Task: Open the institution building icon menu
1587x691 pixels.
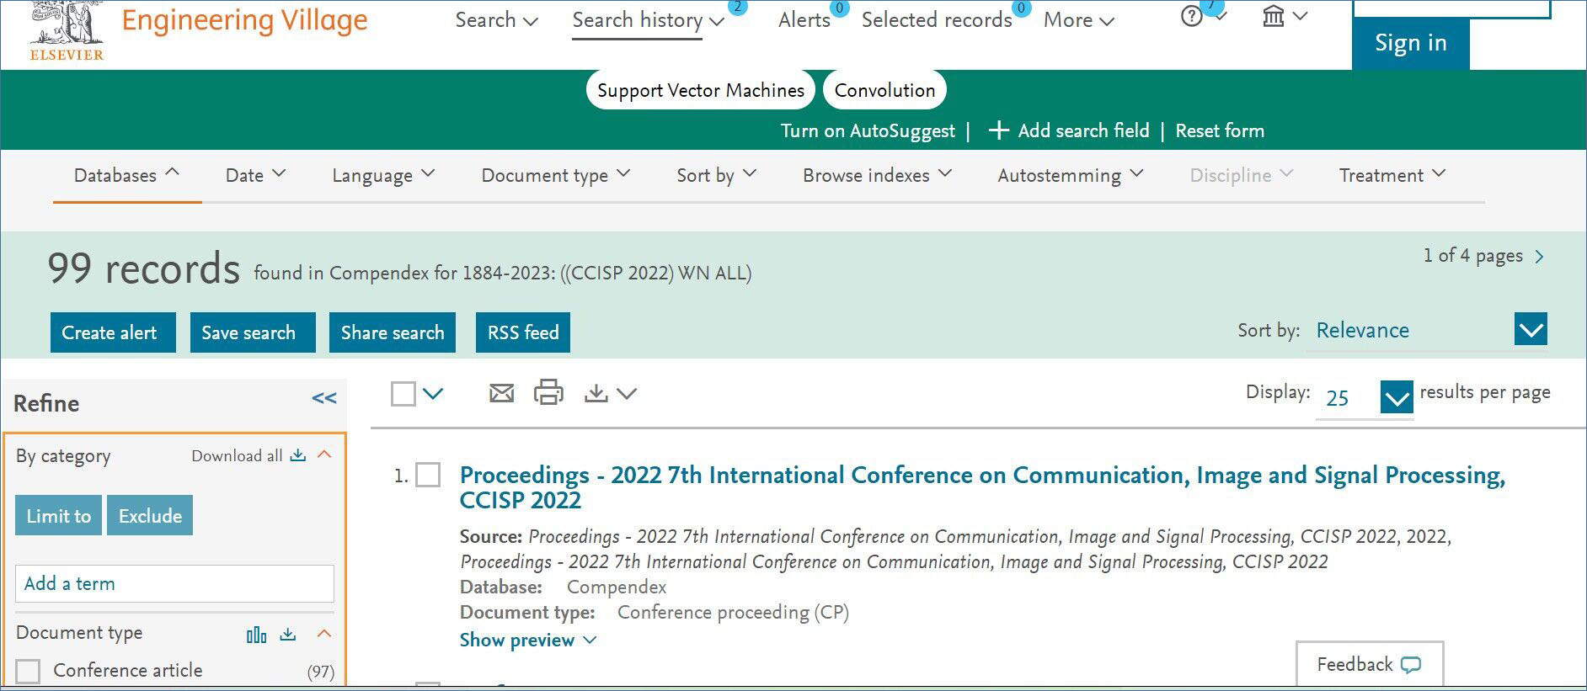Action: point(1274,16)
